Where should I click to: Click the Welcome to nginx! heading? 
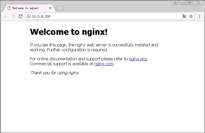point(69,32)
